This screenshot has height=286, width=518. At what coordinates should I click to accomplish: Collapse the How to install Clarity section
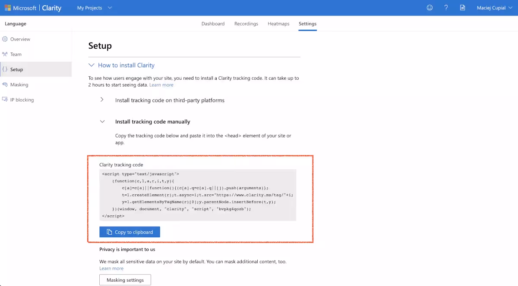(x=92, y=65)
